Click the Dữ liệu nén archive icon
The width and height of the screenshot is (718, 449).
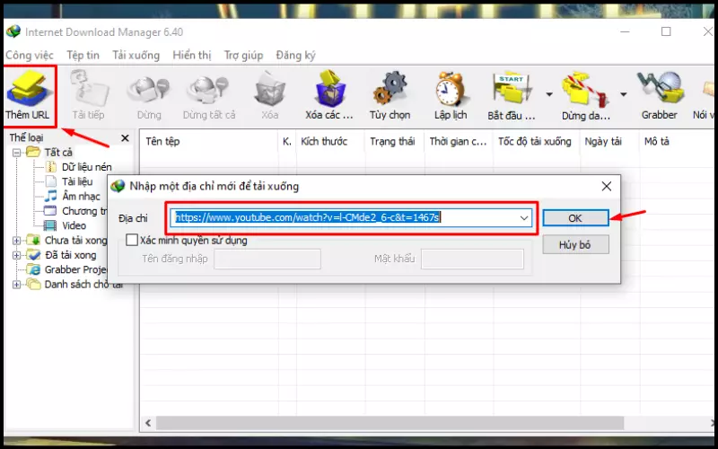point(51,167)
